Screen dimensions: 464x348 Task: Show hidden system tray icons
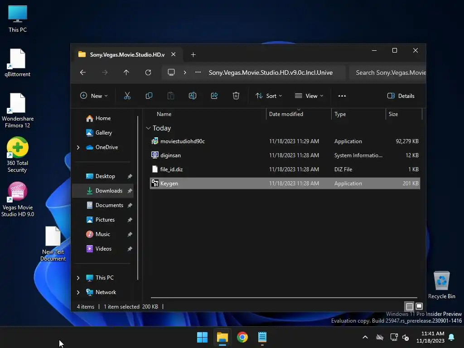point(365,337)
